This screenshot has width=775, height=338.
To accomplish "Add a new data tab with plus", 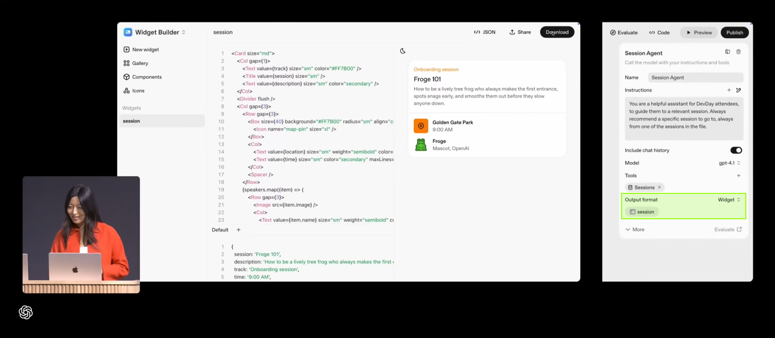I will tap(239, 230).
